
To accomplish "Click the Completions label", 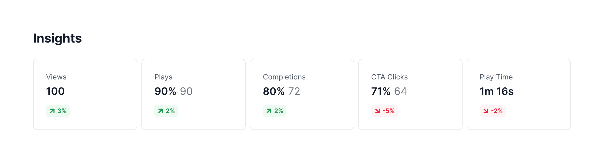I will (x=284, y=77).
